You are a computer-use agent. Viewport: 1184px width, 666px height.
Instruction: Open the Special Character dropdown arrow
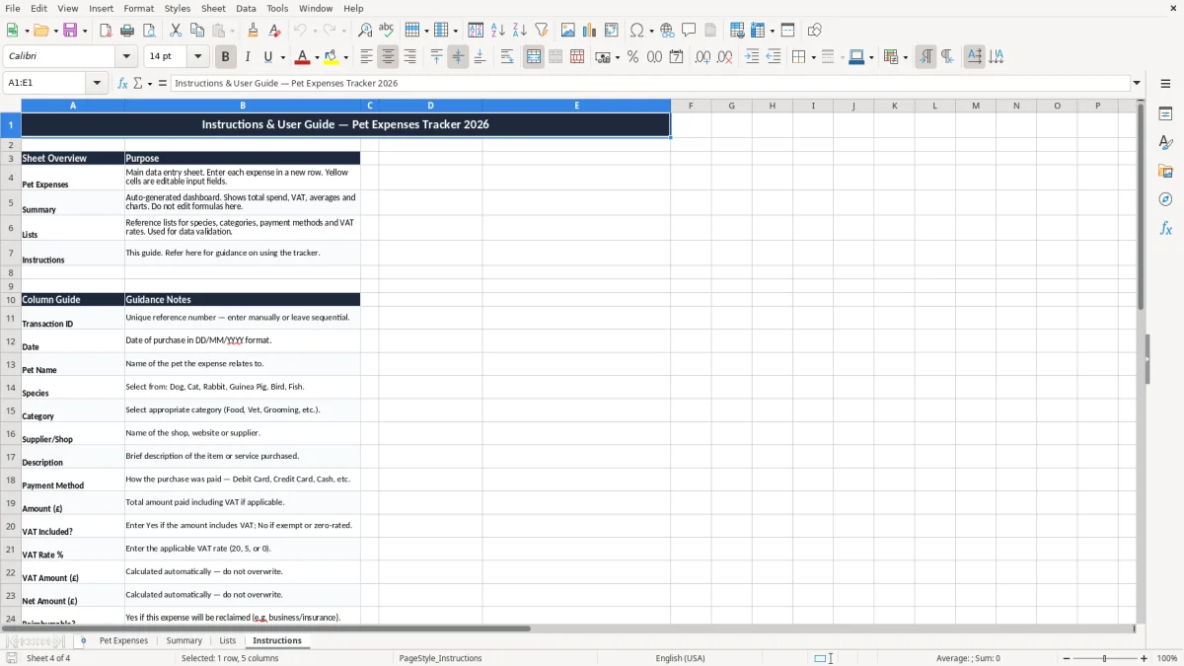click(650, 32)
